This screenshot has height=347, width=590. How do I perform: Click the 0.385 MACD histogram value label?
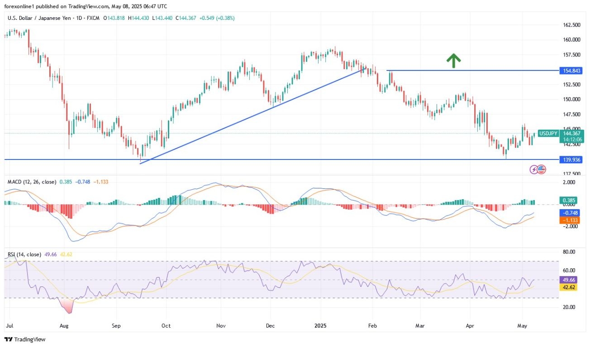click(569, 200)
